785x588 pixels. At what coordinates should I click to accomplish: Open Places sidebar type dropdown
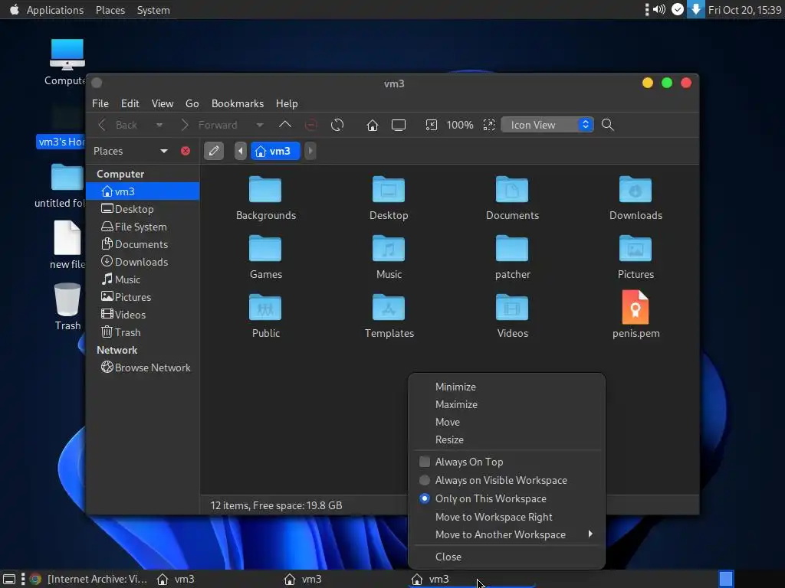coord(164,151)
